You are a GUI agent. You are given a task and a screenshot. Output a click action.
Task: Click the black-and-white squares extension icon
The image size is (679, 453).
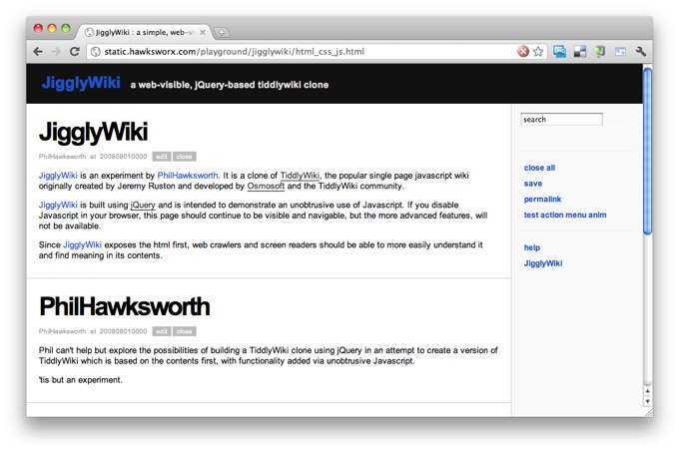point(580,52)
